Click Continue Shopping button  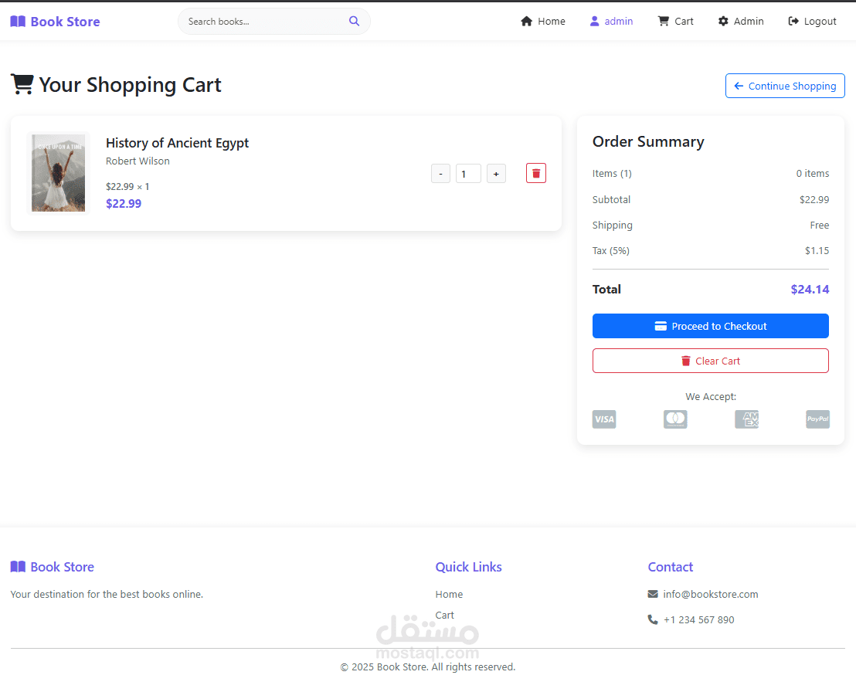[x=785, y=86]
